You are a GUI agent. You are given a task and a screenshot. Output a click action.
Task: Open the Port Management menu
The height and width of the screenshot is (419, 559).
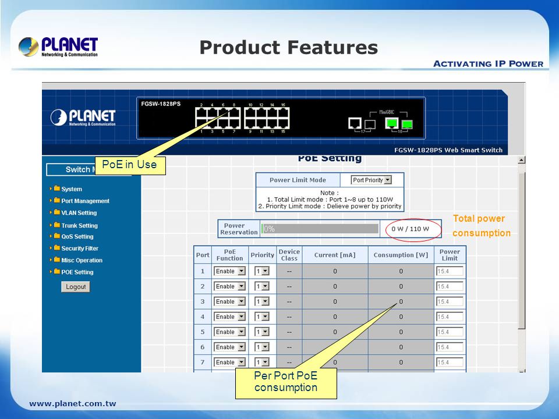pos(85,201)
